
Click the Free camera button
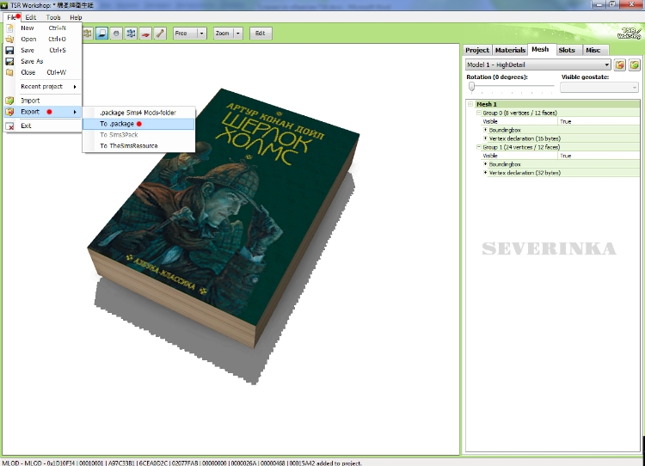[x=185, y=34]
